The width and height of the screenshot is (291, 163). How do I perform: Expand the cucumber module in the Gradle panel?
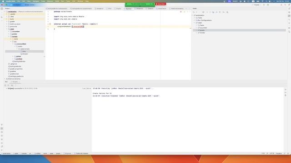click(196, 28)
